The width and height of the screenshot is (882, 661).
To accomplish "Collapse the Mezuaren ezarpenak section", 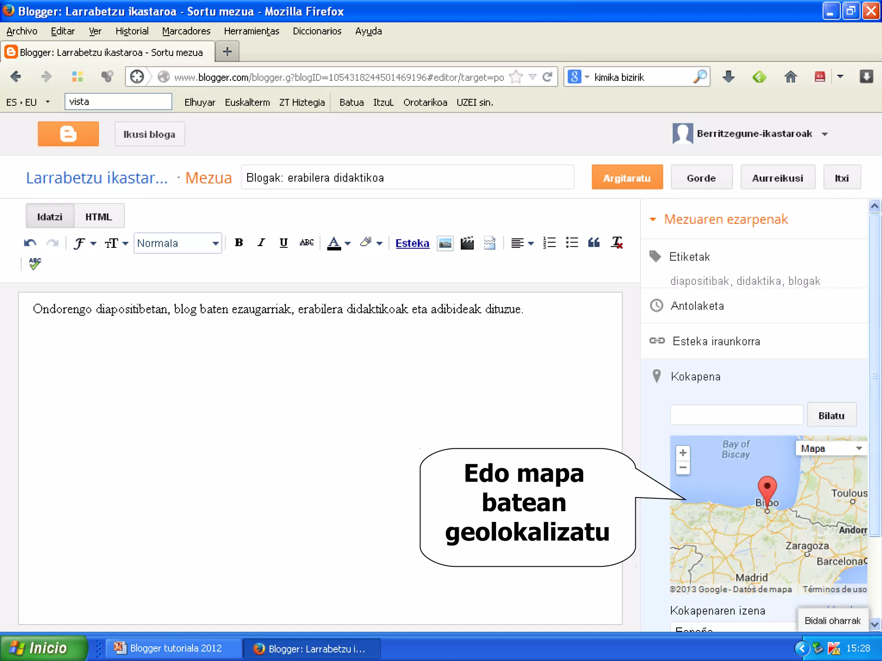I will [653, 219].
